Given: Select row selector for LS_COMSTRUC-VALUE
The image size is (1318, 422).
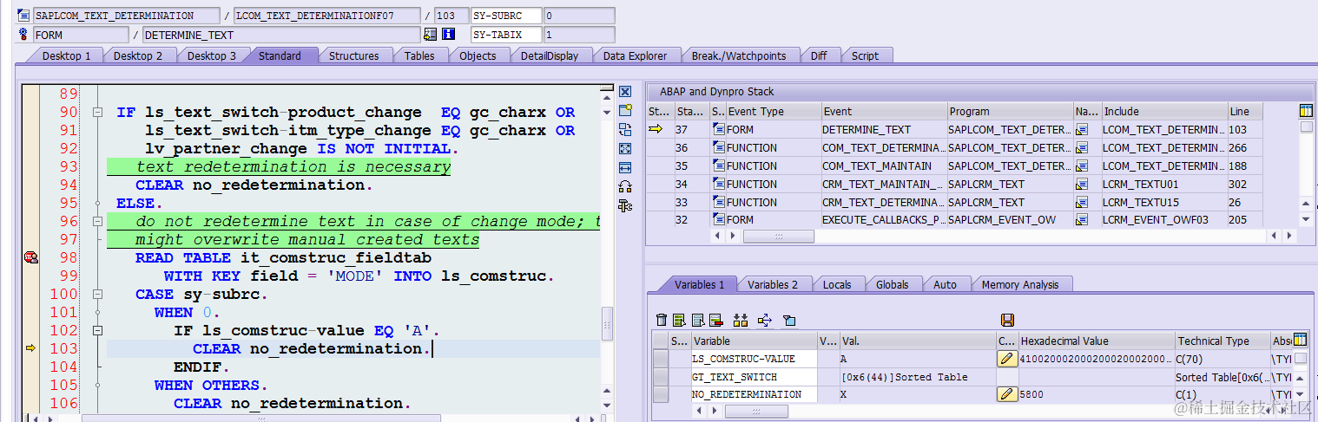Looking at the screenshot, I should click(661, 359).
